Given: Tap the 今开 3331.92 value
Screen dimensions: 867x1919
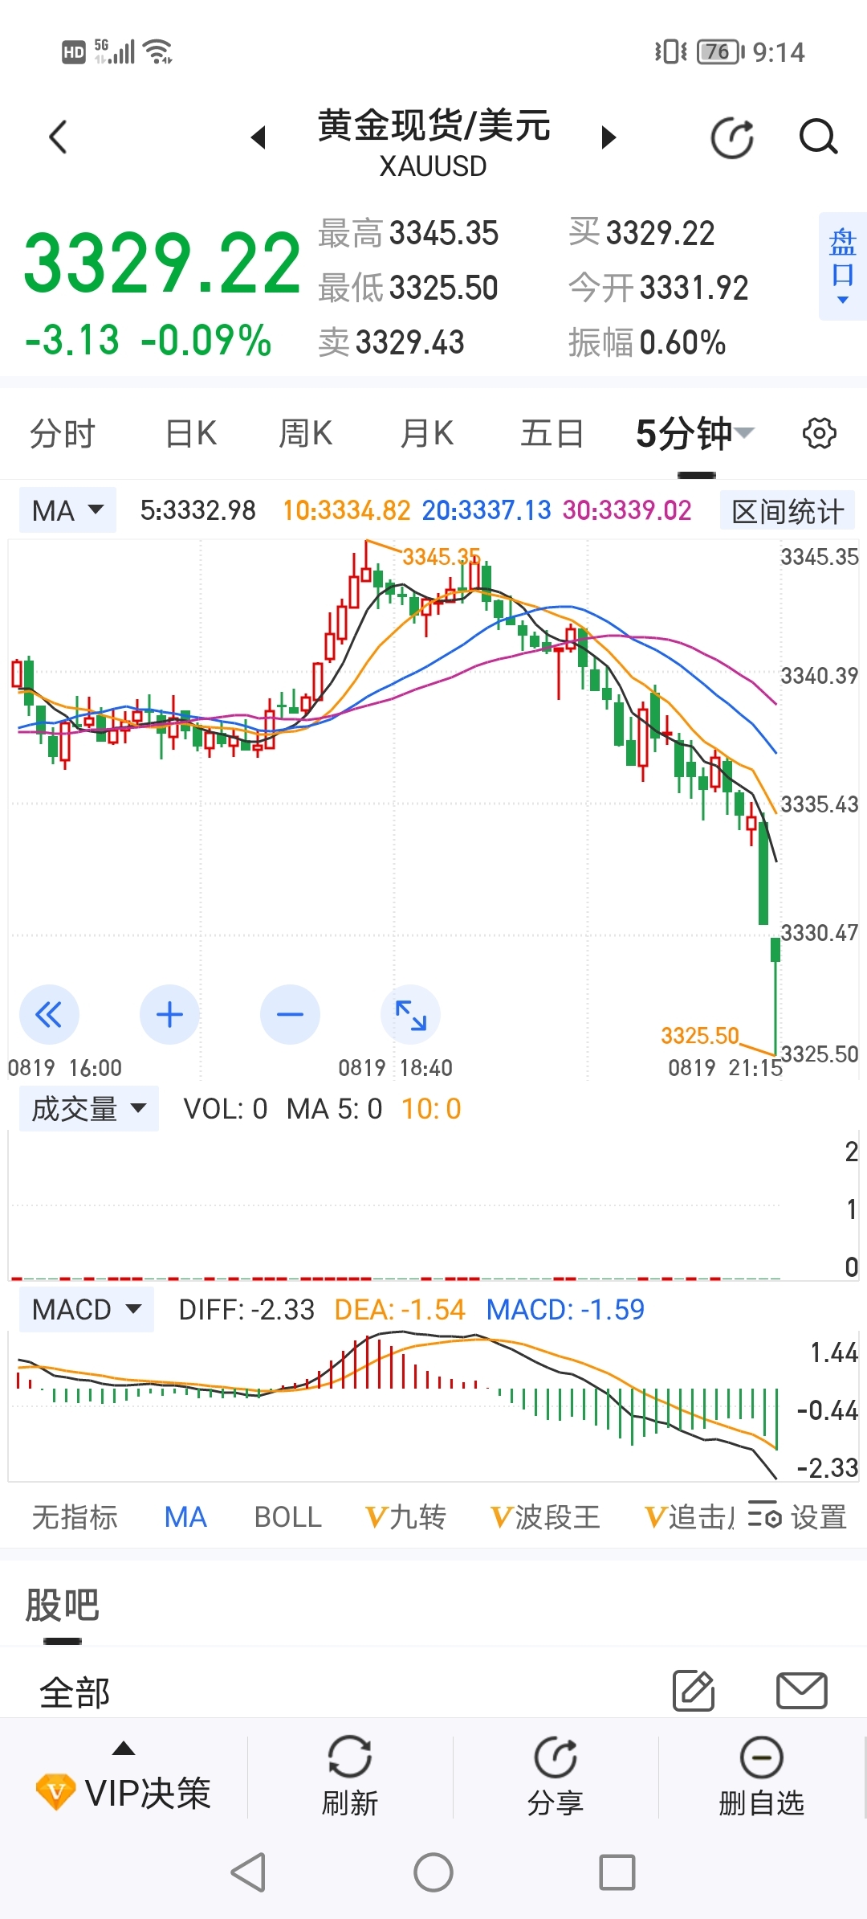Looking at the screenshot, I should pos(694,288).
